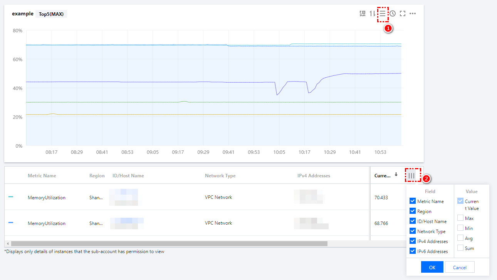This screenshot has height=280, width=497.
Task: Click the 40% label on y-axis
Action: click(18, 88)
